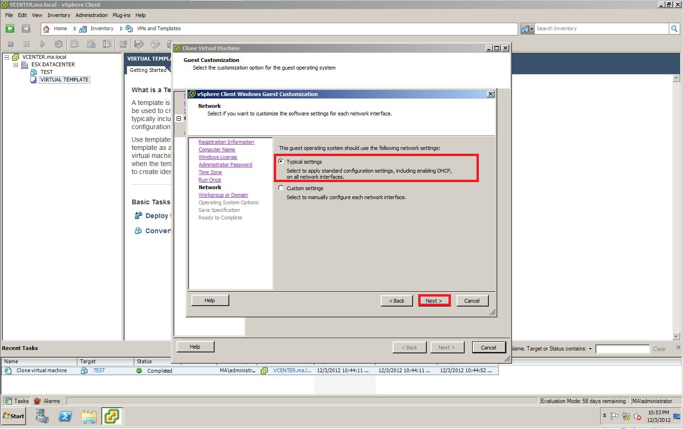Go to Administrator Password step link

coord(225,165)
